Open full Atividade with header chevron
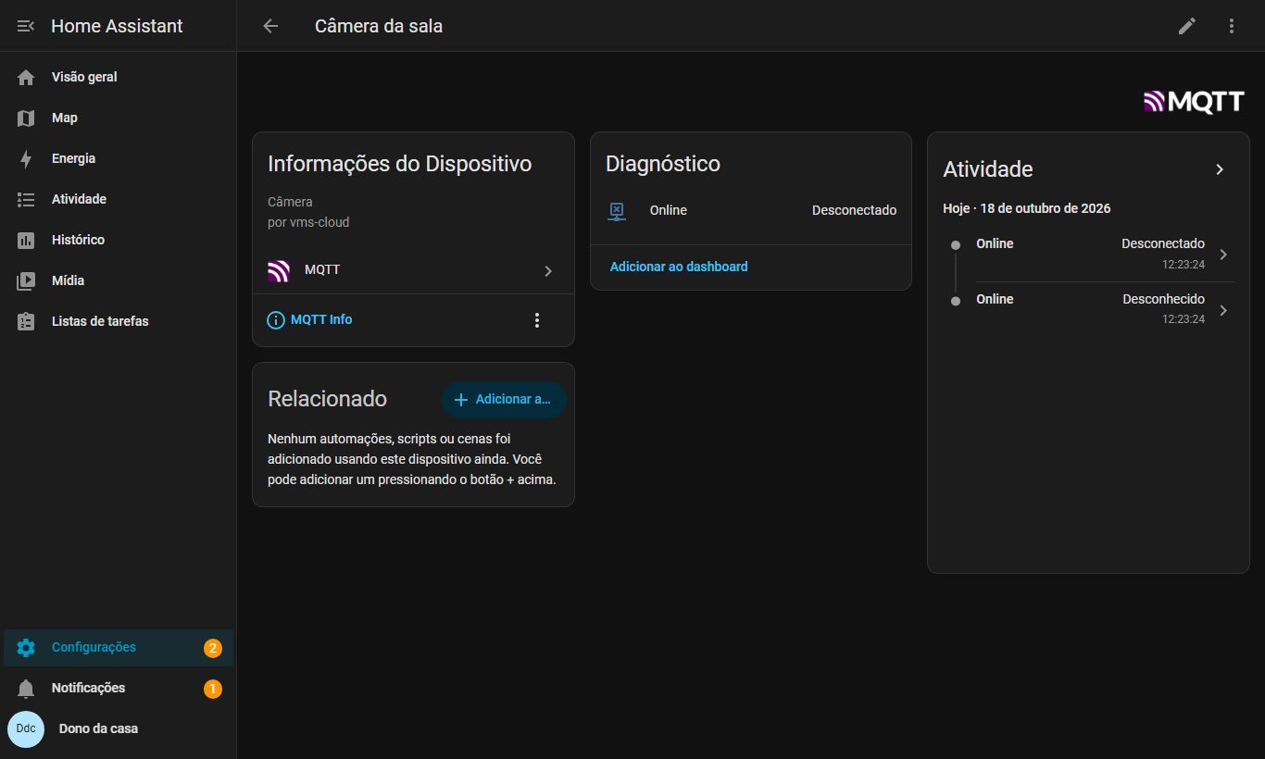The width and height of the screenshot is (1265, 759). pyautogui.click(x=1220, y=169)
